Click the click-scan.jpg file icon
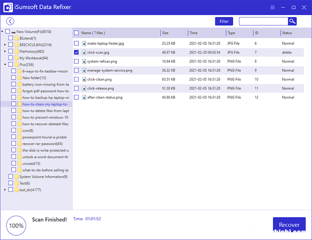 (x=84, y=53)
